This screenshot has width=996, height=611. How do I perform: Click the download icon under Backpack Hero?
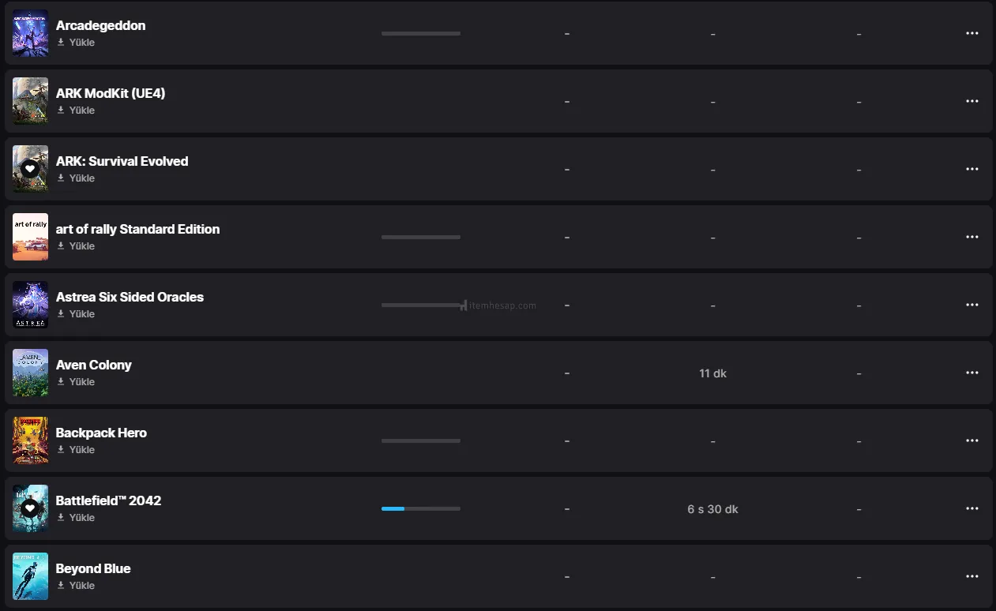point(61,450)
